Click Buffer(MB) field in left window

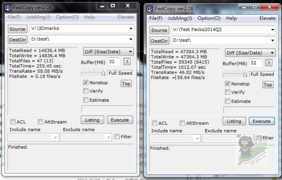point(114,62)
